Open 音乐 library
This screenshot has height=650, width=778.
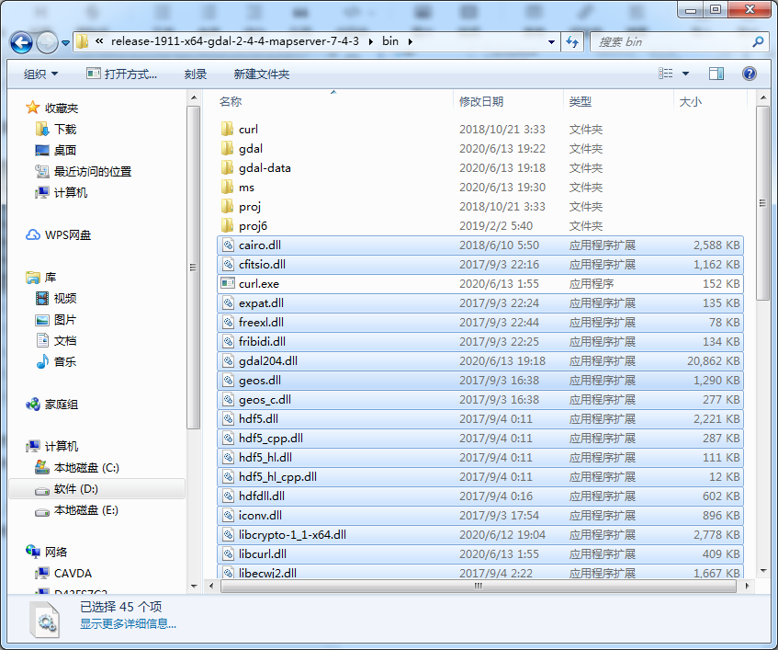click(x=56, y=361)
